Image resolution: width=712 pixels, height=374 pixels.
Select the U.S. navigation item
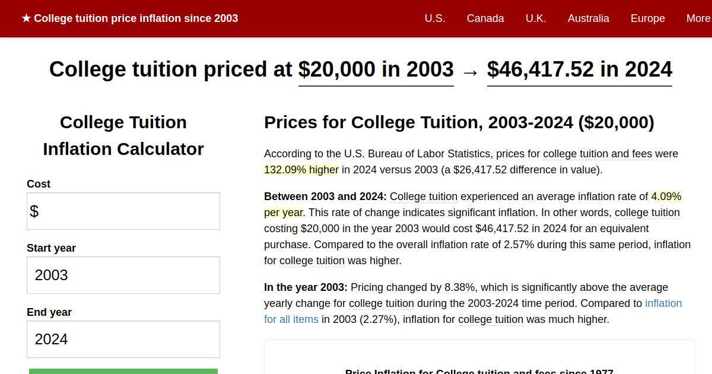pos(435,18)
